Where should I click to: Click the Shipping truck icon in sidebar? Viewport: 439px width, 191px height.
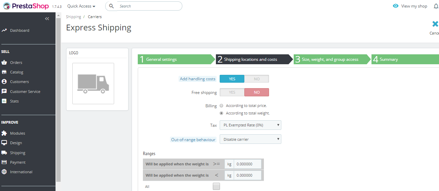tap(4, 153)
